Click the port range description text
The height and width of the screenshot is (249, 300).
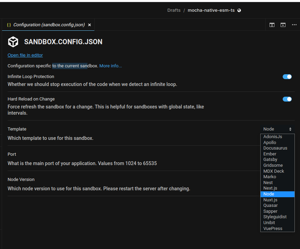(x=82, y=163)
